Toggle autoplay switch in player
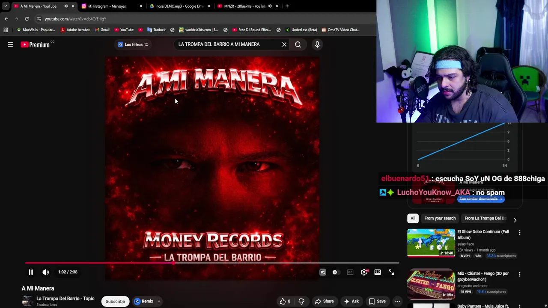This screenshot has height=308, width=548. tap(335, 272)
